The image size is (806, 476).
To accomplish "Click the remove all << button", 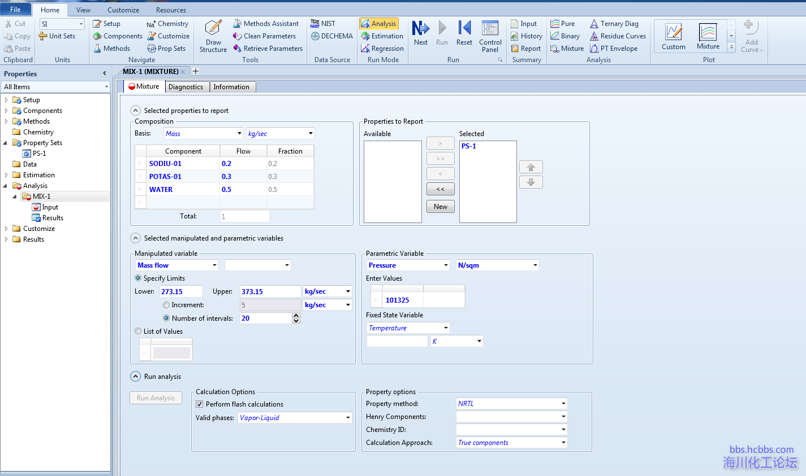I will [x=441, y=189].
